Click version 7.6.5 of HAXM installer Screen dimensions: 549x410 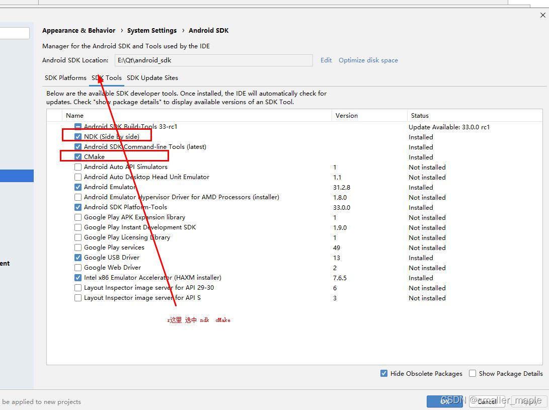pyautogui.click(x=340, y=278)
